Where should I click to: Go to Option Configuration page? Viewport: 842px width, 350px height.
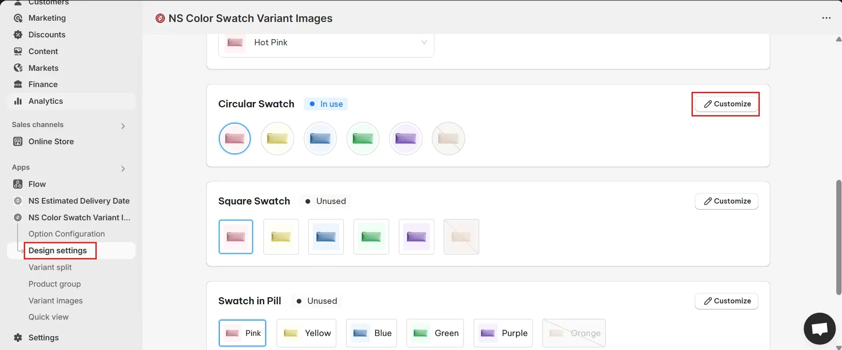pyautogui.click(x=66, y=234)
